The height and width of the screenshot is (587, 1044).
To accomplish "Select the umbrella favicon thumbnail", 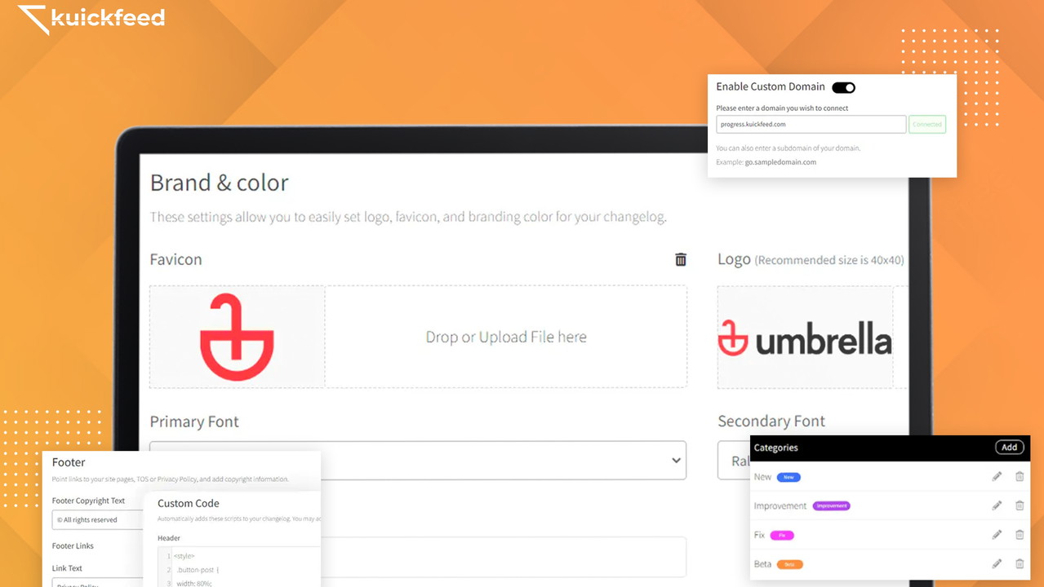I will pyautogui.click(x=237, y=337).
